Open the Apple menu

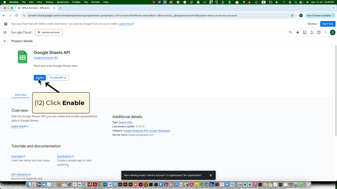tap(5, 2)
